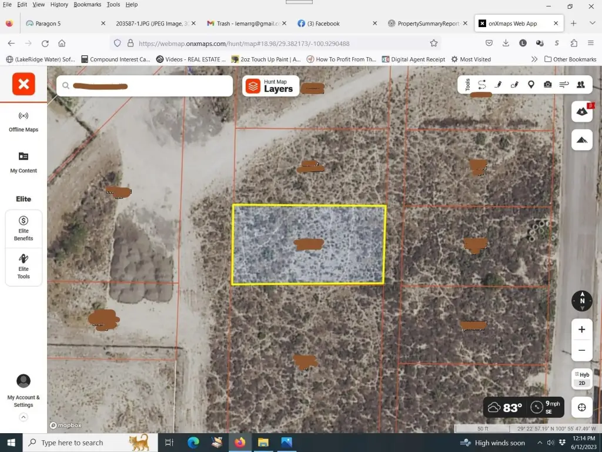Pick the waypoint pin tool

click(531, 85)
